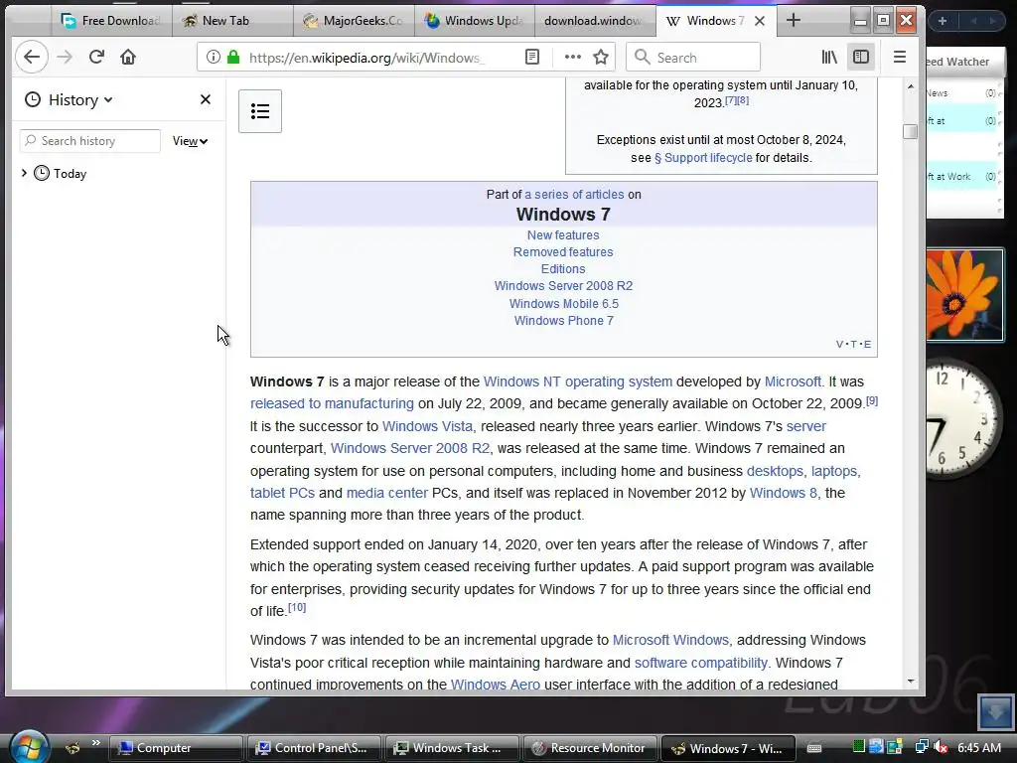This screenshot has height=763, width=1017.
Task: Open the Windows NT link
Action: click(x=520, y=381)
